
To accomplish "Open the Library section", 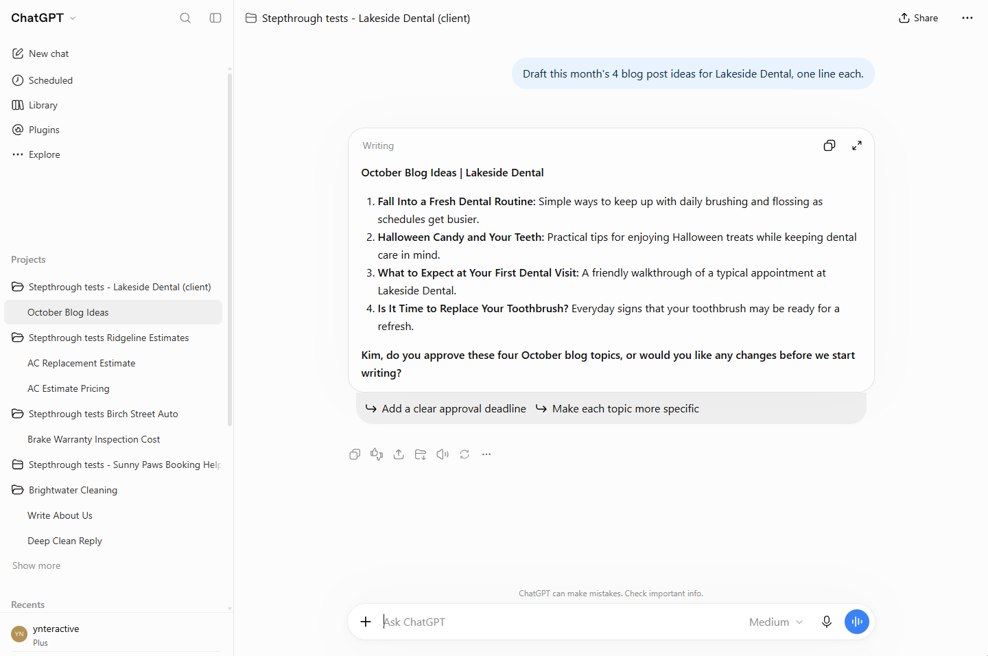I will pyautogui.click(x=113, y=105).
